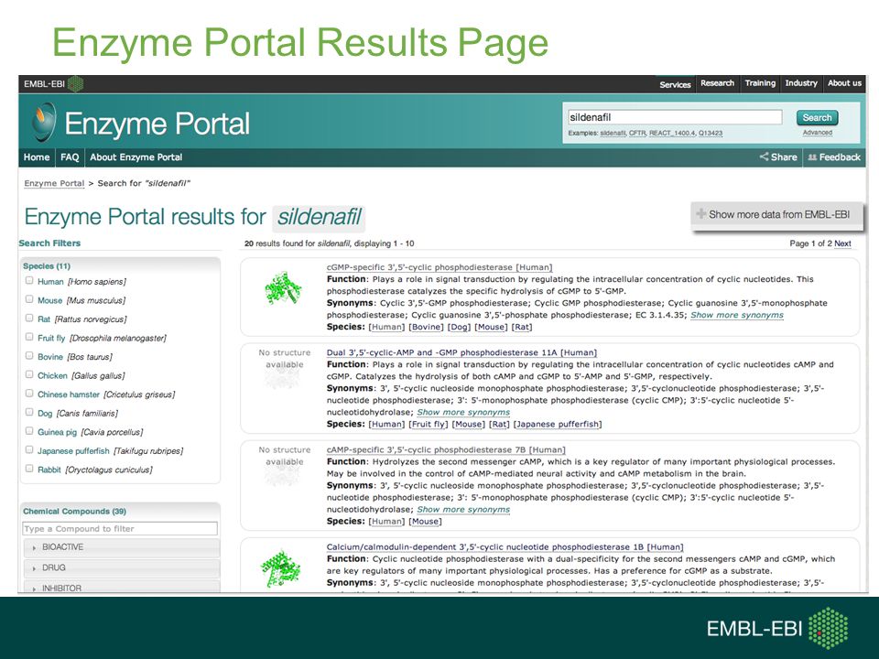Image resolution: width=879 pixels, height=659 pixels.
Task: Open Dual cyclic-AMP and -GMP phosphodiesterase 11A result
Action: click(x=461, y=352)
